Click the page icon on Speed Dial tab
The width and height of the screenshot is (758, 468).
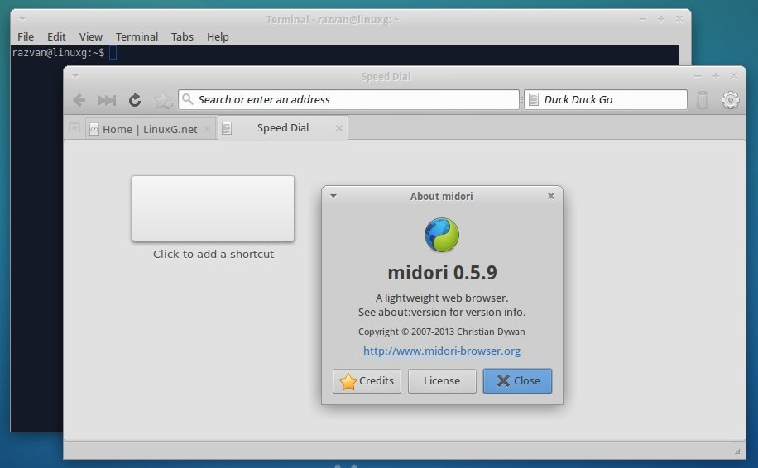tap(227, 128)
